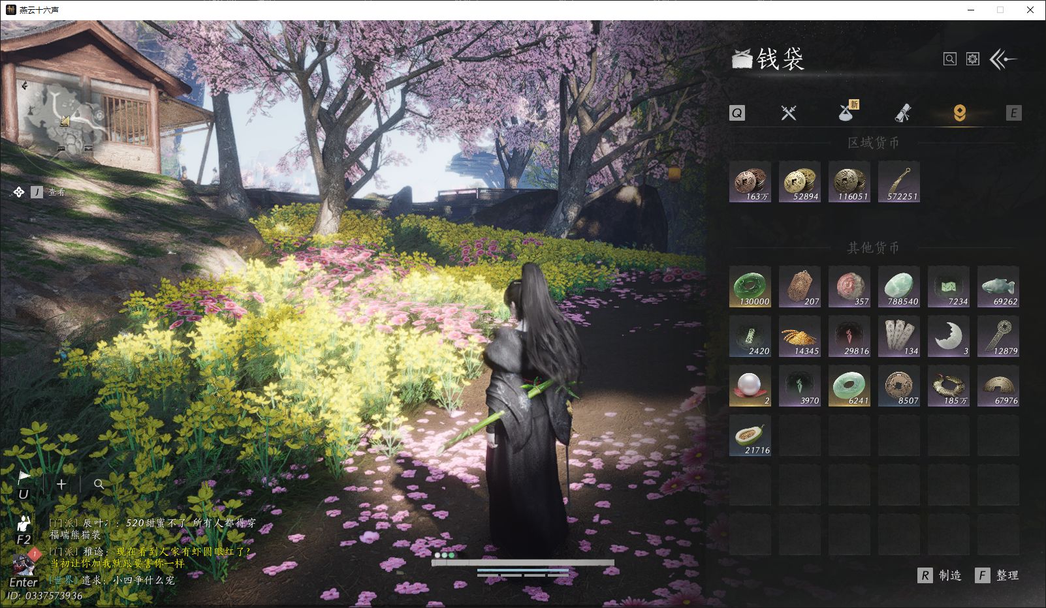The image size is (1046, 608).
Task: Open the wallet settings gear icon
Action: (x=973, y=59)
